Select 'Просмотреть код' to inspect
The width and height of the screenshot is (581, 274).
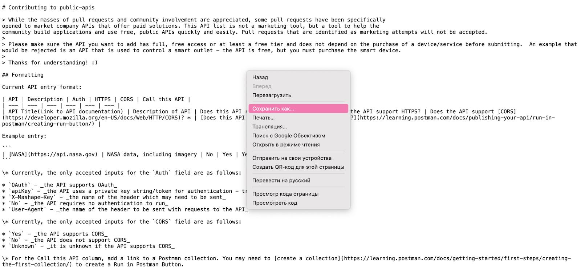point(275,203)
